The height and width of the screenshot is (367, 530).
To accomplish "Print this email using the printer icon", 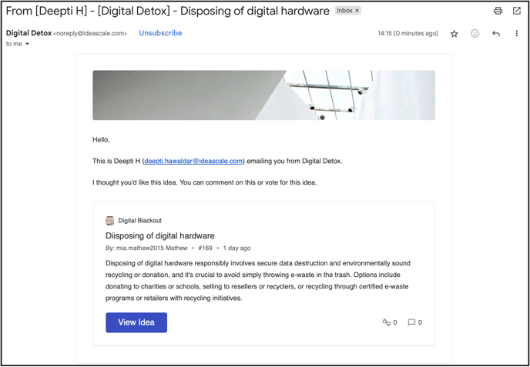I will 498,11.
